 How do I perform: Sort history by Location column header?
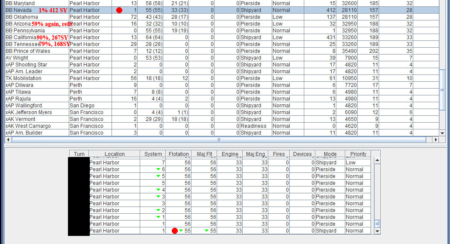[x=114, y=154]
